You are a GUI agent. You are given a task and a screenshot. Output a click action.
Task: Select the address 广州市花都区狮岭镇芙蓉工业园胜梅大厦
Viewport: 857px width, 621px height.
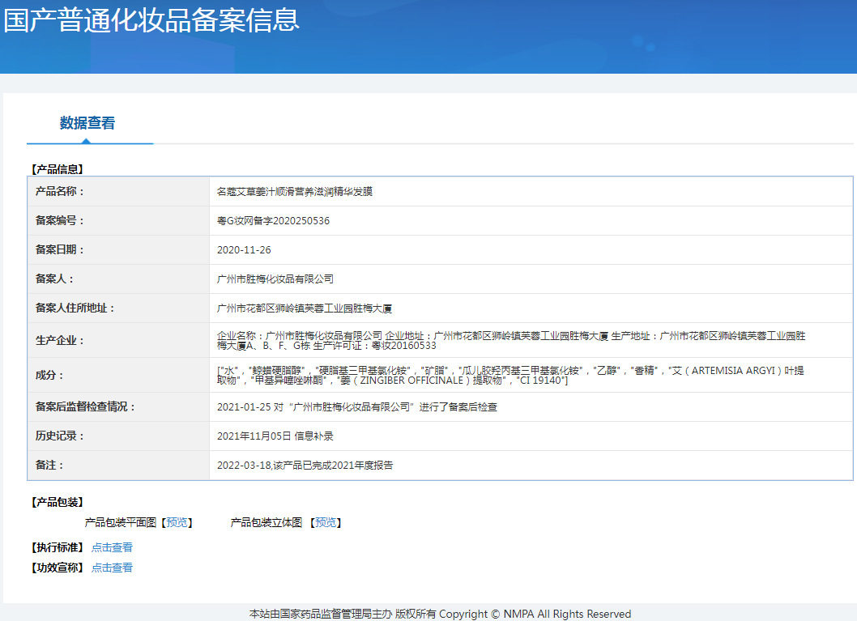tap(305, 308)
